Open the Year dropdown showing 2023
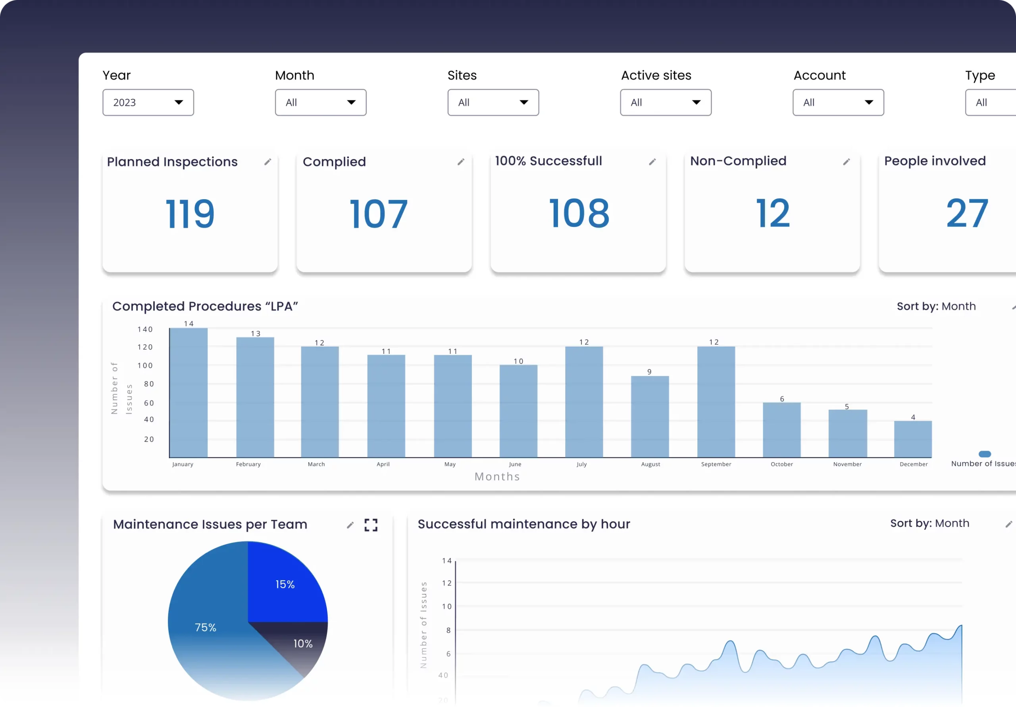 (x=148, y=103)
